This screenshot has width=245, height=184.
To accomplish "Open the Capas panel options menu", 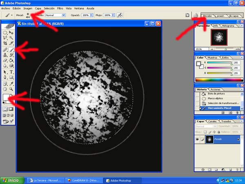I will [x=242, y=121].
